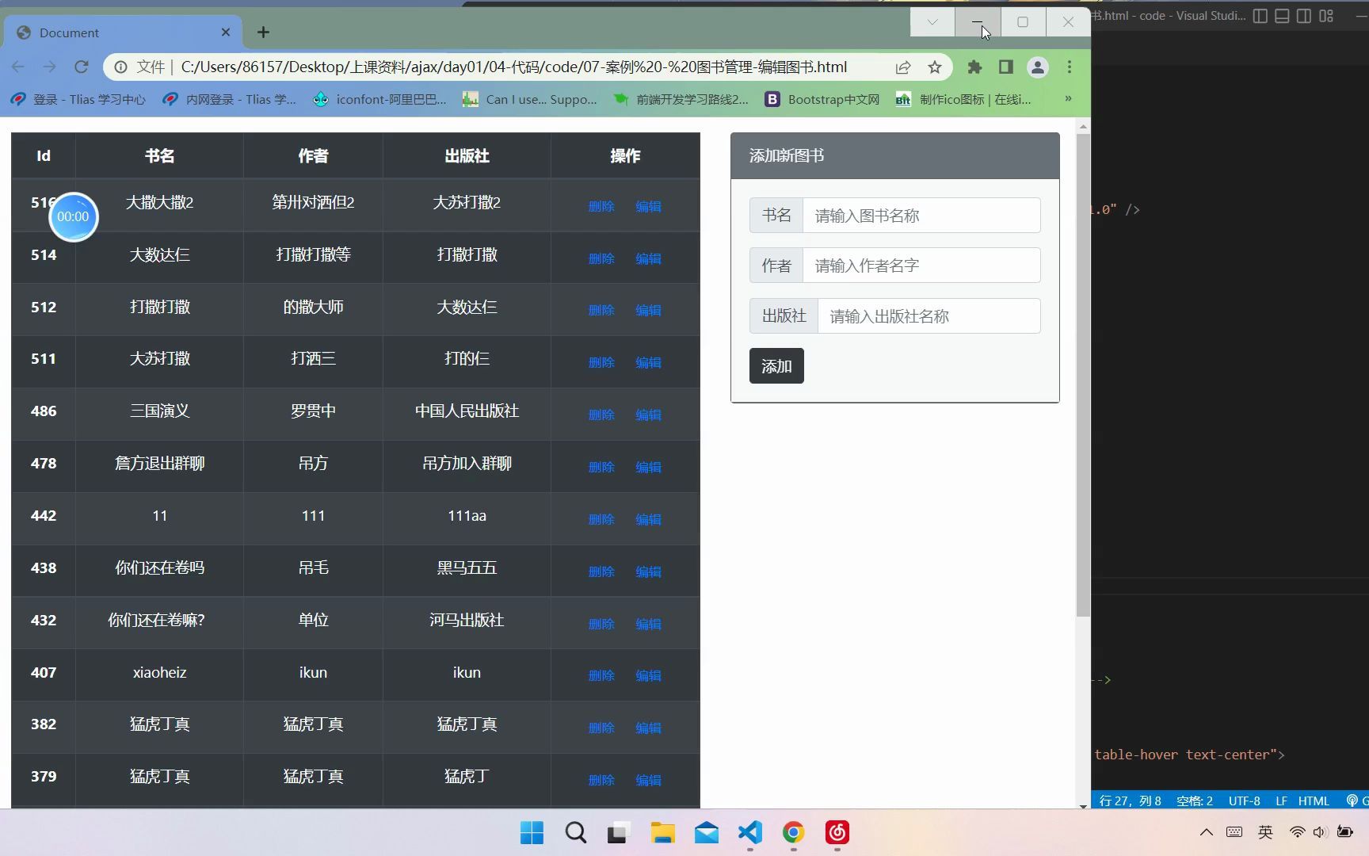Click 编辑 for book 516
1369x856 pixels.
coord(648,206)
